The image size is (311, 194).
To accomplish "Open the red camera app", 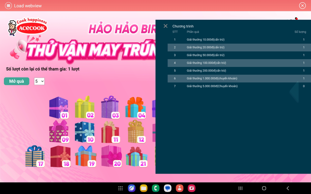I will pyautogui.click(x=191, y=188).
